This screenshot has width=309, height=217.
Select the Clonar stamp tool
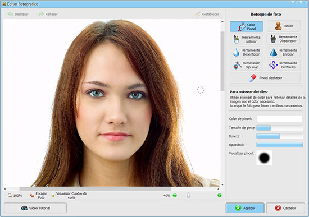tap(284, 26)
